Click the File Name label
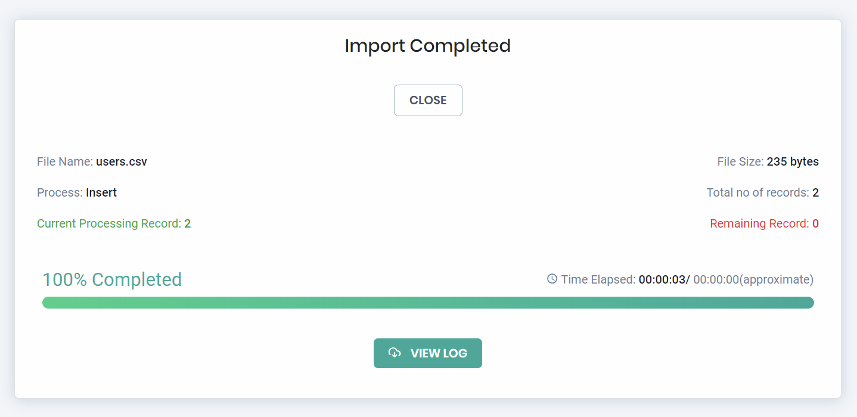857x417 pixels. pyautogui.click(x=65, y=161)
